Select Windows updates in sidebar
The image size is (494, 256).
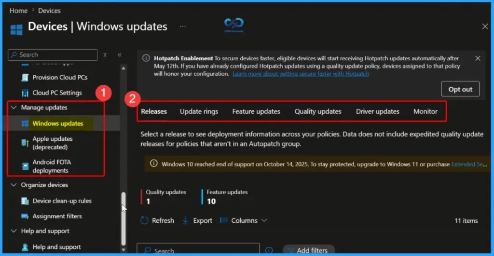pyautogui.click(x=58, y=123)
